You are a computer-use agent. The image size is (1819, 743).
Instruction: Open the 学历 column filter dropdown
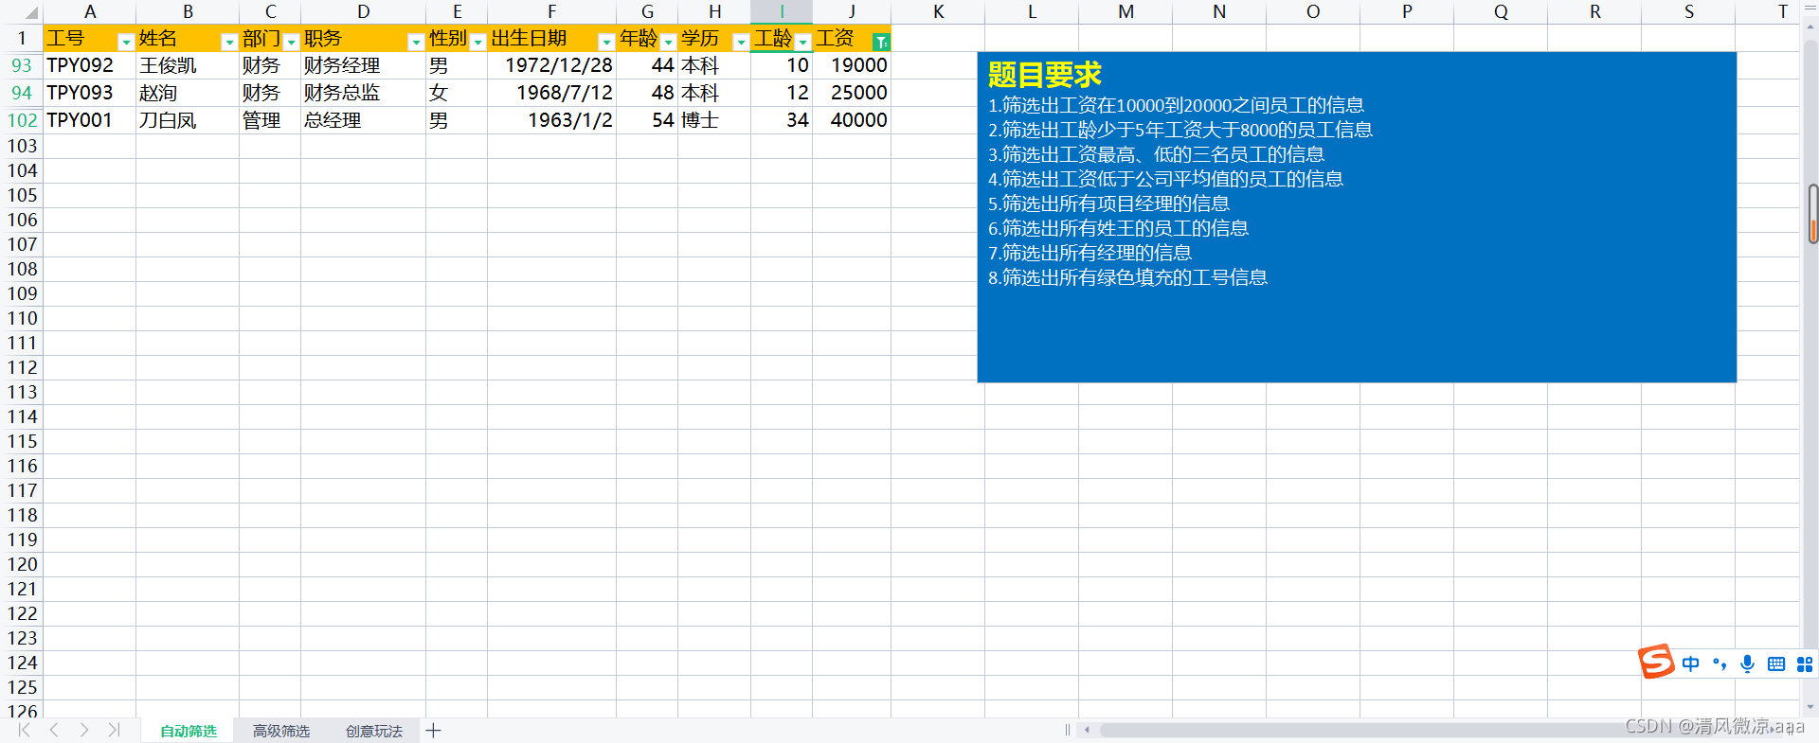click(741, 42)
